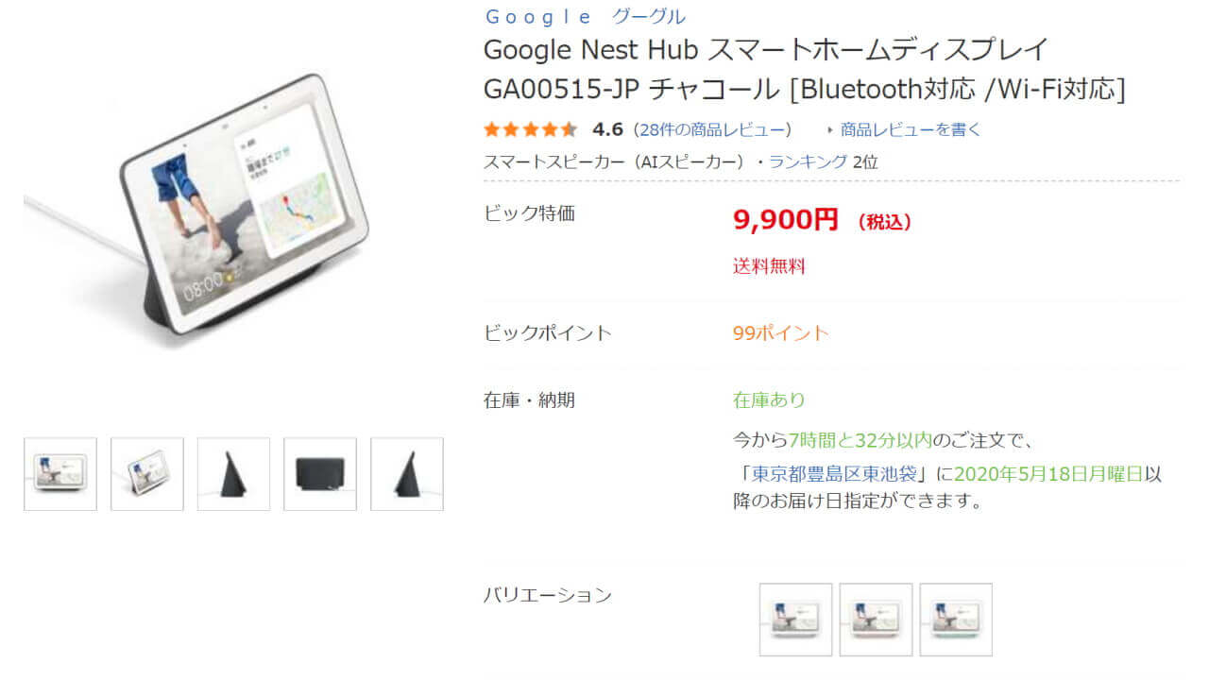This screenshot has width=1209, height=680.
Task: Select the third side-profile thumbnail
Action: tap(233, 474)
